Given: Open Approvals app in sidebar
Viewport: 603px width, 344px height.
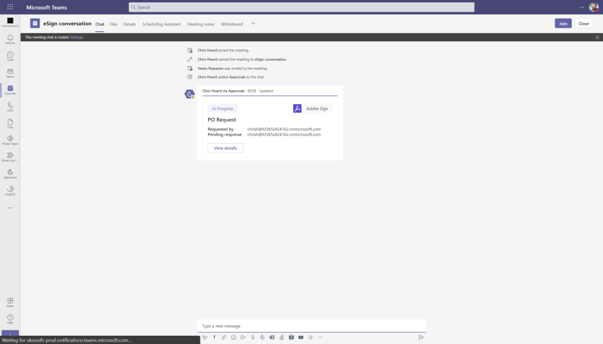Looking at the screenshot, I should point(10,174).
